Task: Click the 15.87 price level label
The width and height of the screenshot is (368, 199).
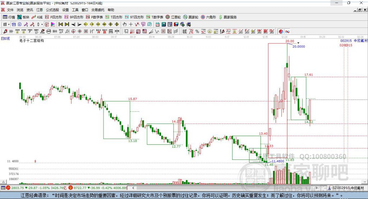Action: 133,99
